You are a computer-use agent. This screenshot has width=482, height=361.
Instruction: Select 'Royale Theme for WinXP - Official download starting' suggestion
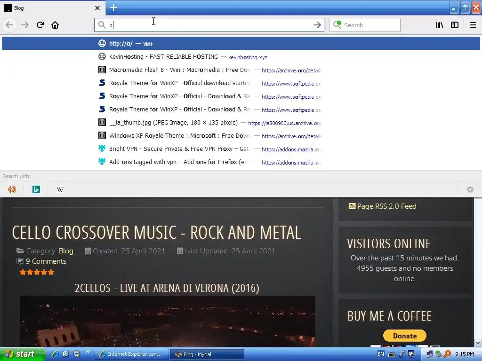pyautogui.click(x=241, y=83)
